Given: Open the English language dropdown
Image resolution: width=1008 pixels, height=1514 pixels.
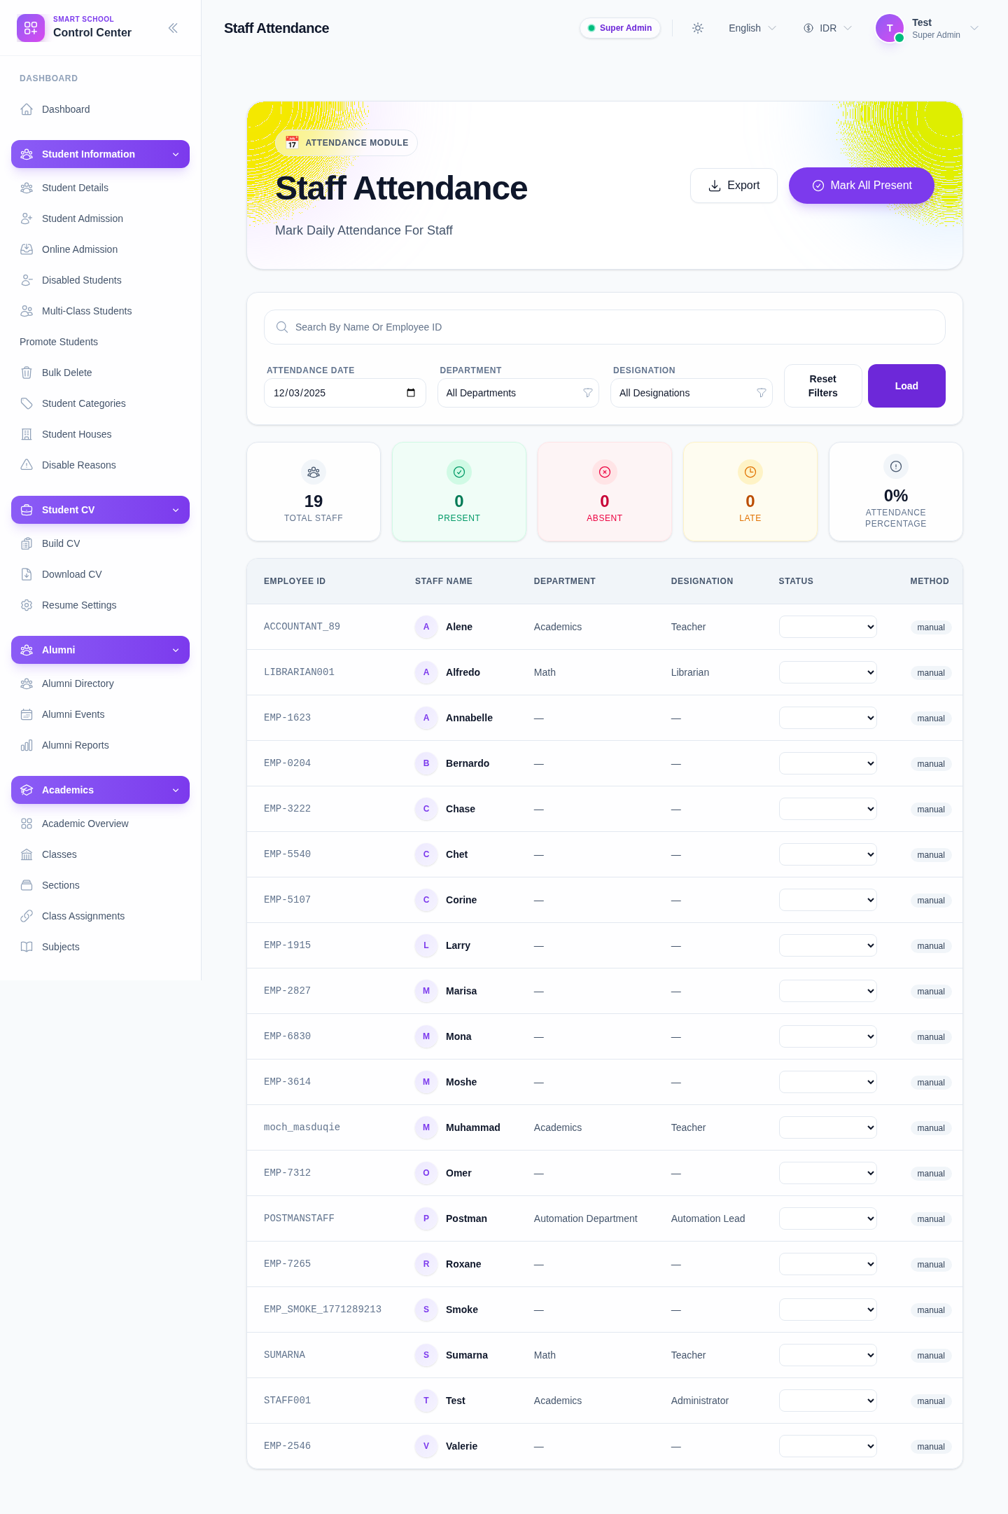Looking at the screenshot, I should point(752,28).
